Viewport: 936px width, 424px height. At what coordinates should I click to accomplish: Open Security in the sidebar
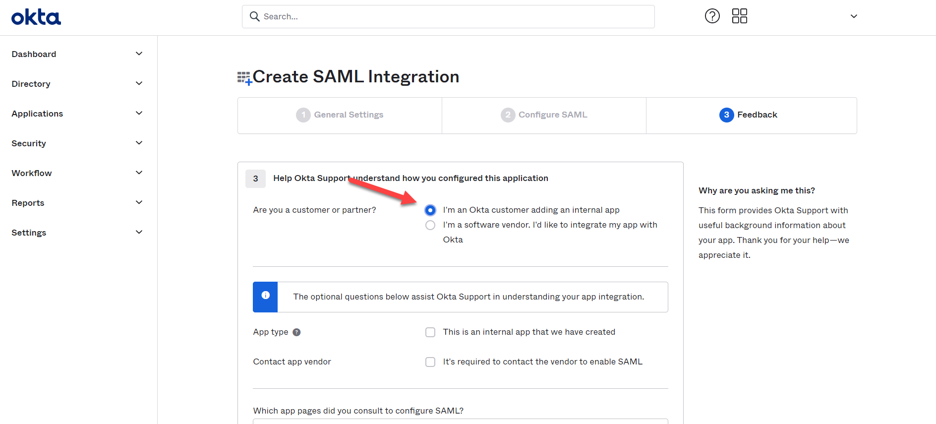tap(29, 143)
